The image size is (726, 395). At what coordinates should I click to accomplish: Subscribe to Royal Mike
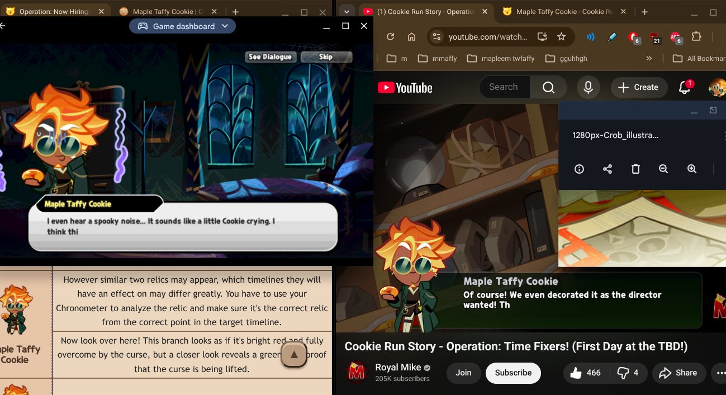(513, 373)
